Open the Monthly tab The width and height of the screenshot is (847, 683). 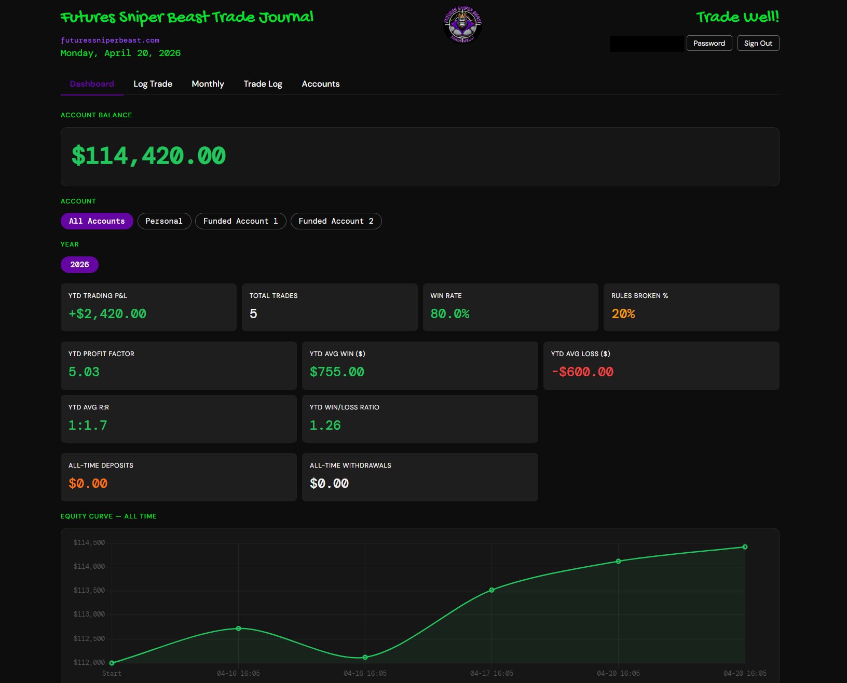[208, 84]
